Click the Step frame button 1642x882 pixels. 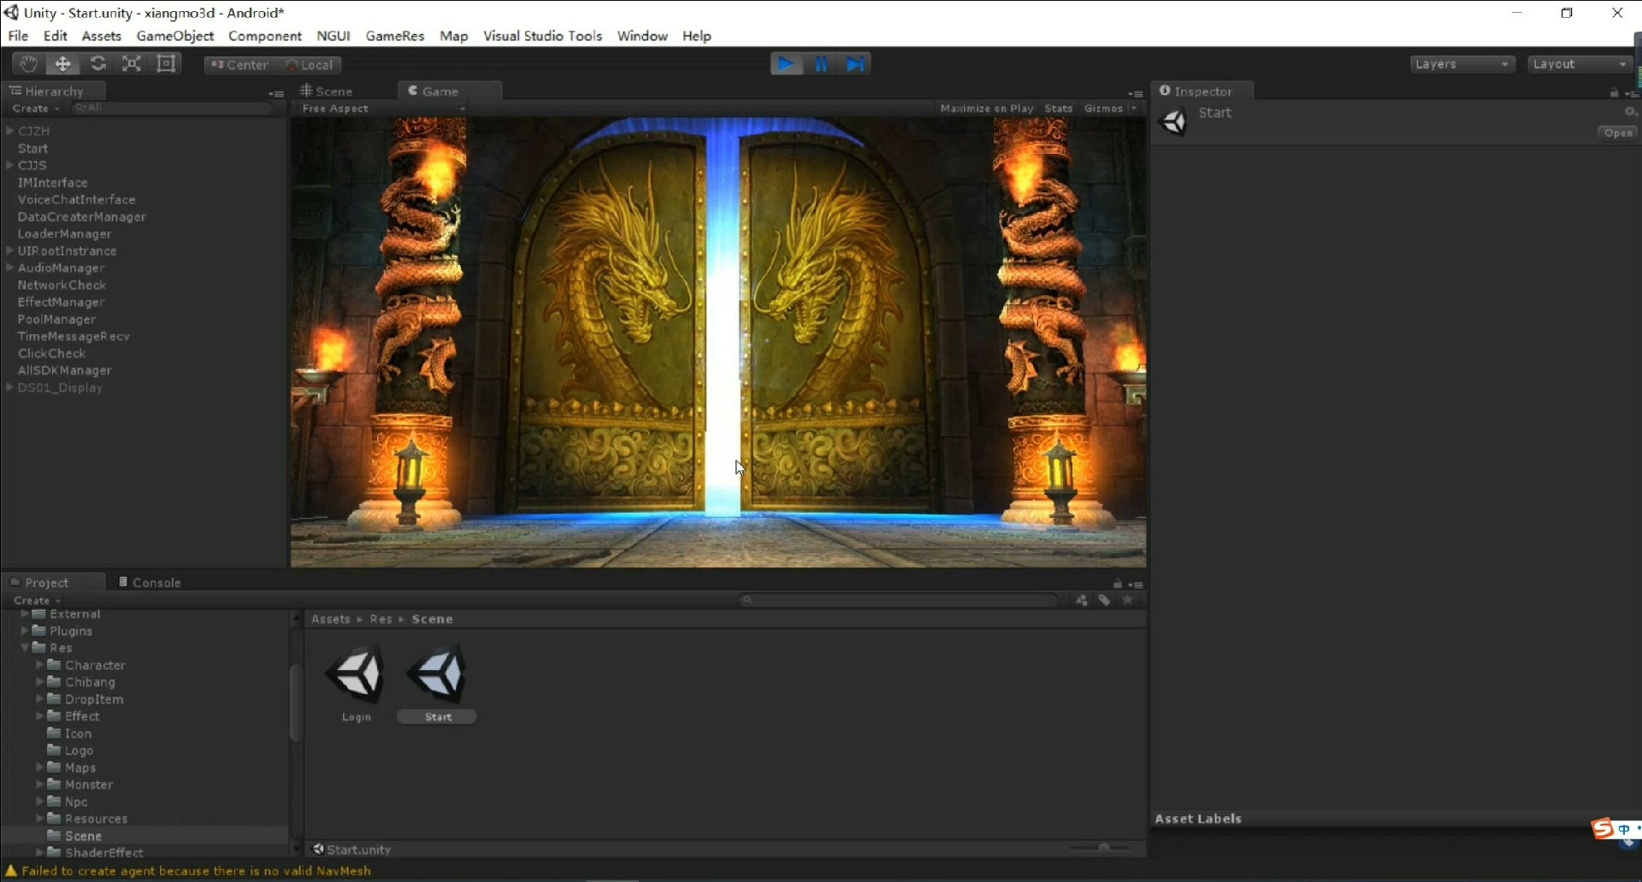855,64
